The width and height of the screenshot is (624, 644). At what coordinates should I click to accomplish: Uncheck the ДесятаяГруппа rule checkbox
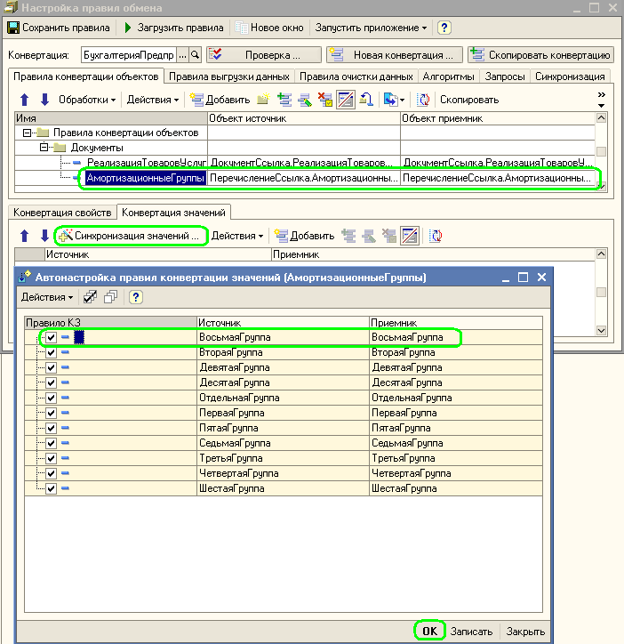tap(51, 382)
